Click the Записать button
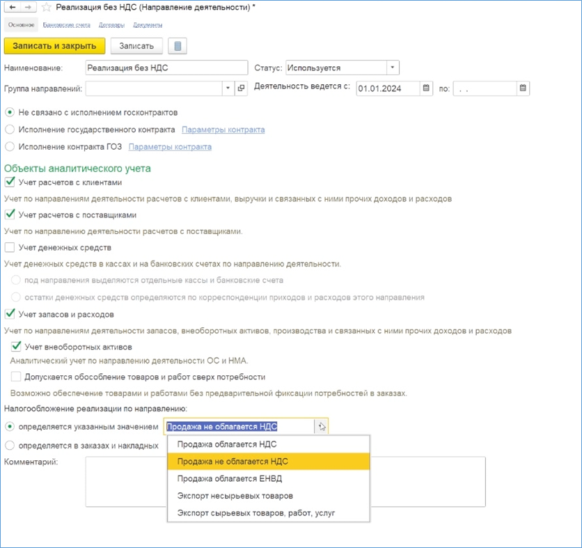 (x=136, y=46)
